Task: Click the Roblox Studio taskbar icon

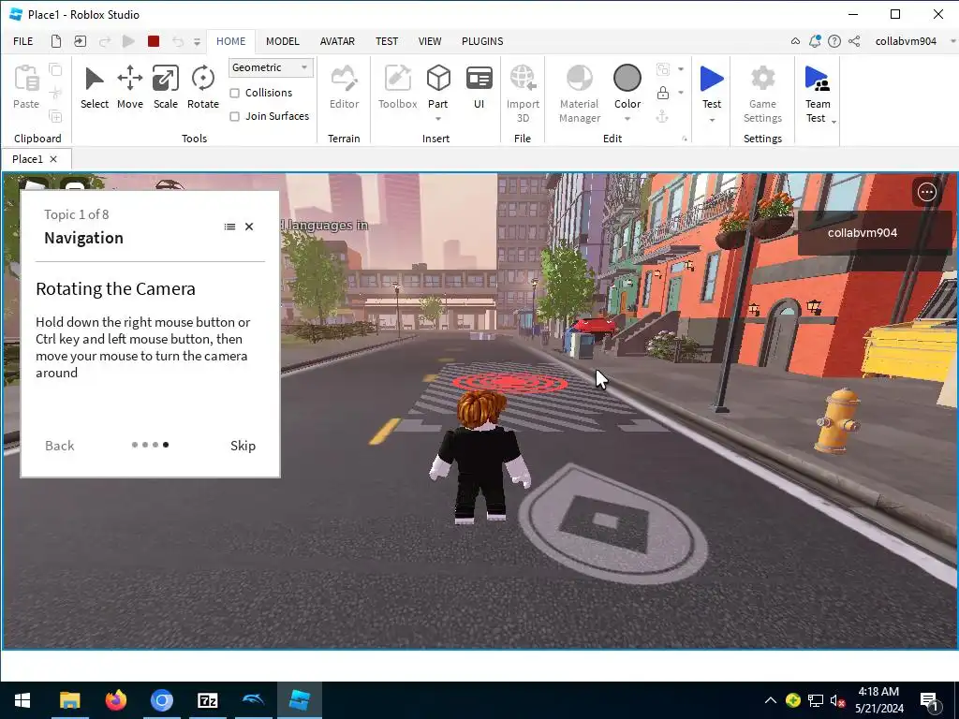Action: [x=299, y=700]
